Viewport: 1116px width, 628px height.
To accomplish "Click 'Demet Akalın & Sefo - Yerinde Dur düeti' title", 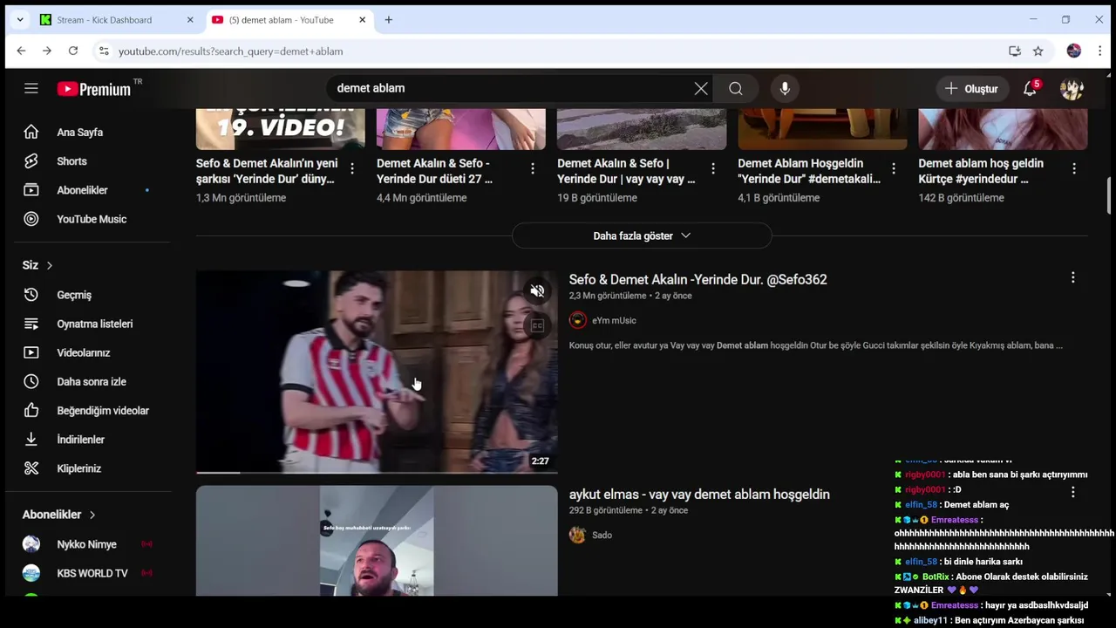I will [434, 171].
